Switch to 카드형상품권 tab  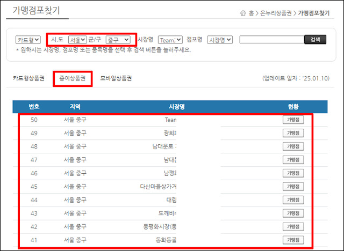[28, 78]
